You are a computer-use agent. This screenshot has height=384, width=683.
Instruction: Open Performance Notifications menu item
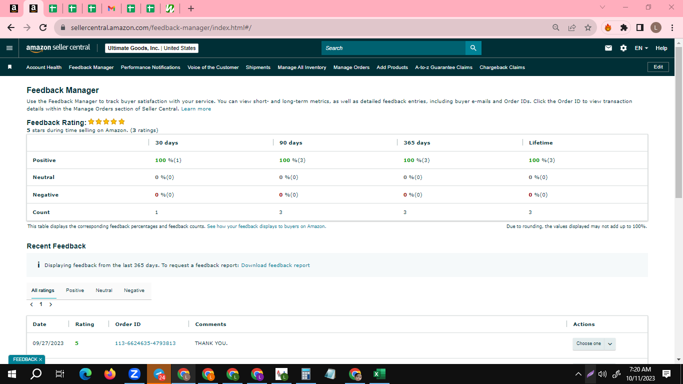[150, 67]
